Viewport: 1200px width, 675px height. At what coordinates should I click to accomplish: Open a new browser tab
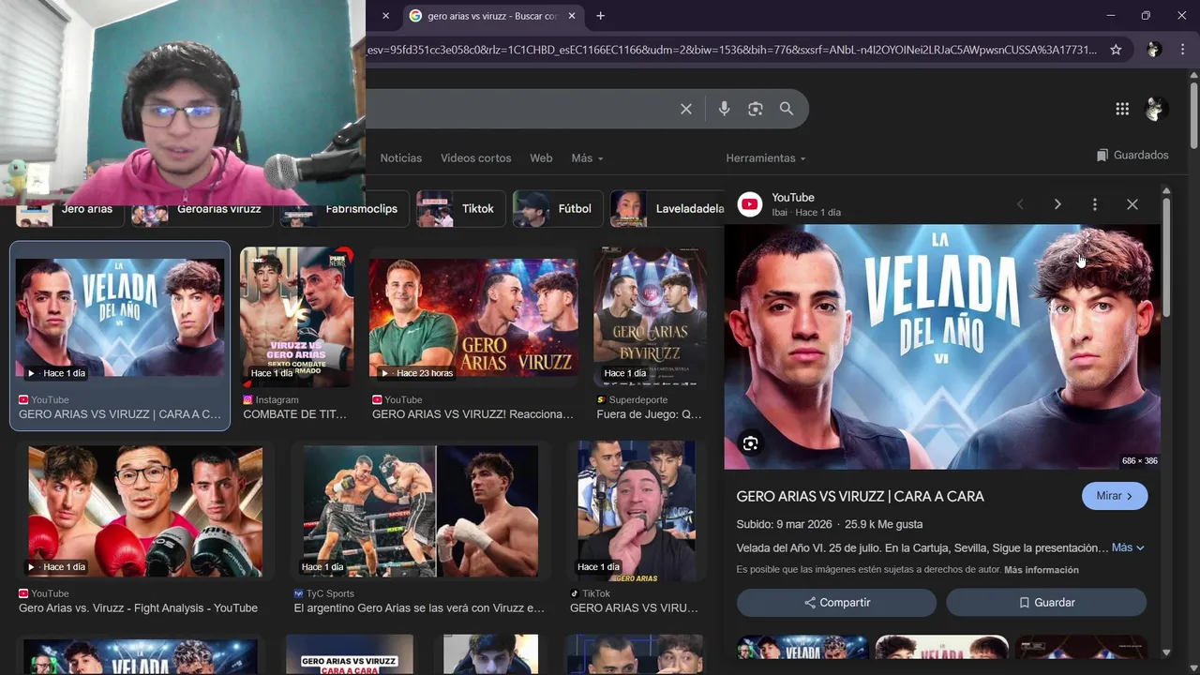(600, 16)
